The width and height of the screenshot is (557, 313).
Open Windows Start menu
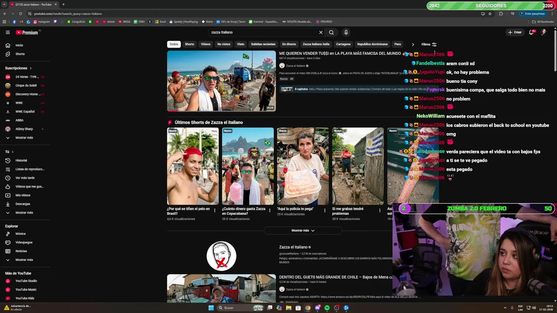coord(211,308)
